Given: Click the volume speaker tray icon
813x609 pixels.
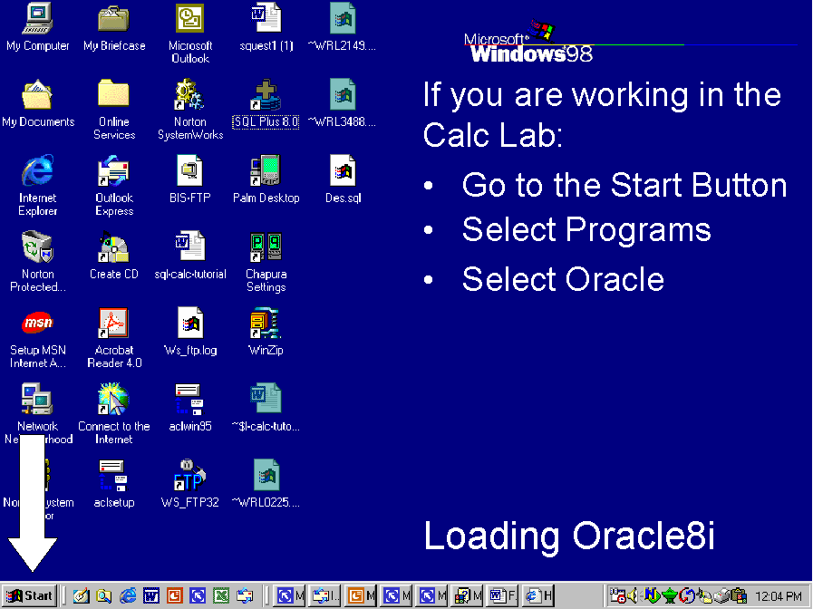Looking at the screenshot, I should pos(633,596).
